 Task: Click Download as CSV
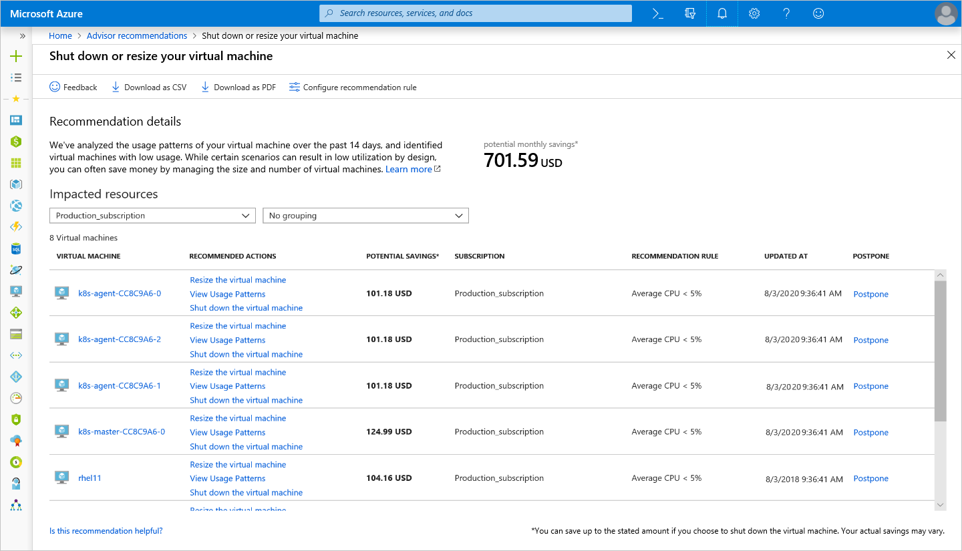(149, 87)
